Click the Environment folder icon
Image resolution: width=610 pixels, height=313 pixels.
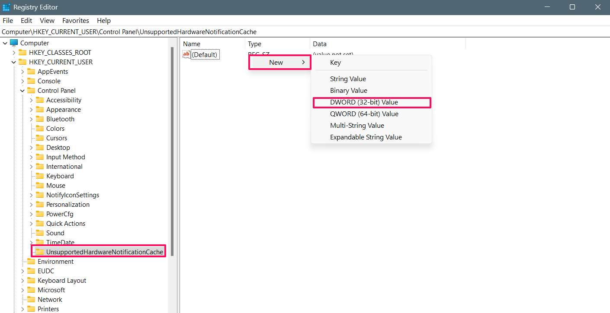tap(31, 261)
